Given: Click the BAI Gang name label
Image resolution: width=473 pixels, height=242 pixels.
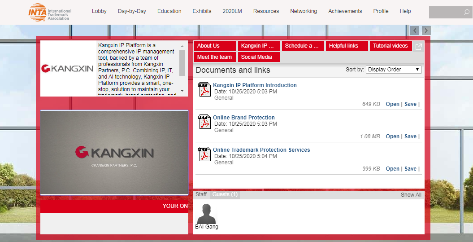Looking at the screenshot, I should (207, 227).
